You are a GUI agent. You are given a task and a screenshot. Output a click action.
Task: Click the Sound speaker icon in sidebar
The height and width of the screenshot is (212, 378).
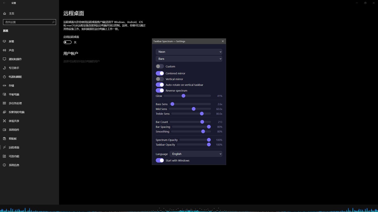click(4, 50)
